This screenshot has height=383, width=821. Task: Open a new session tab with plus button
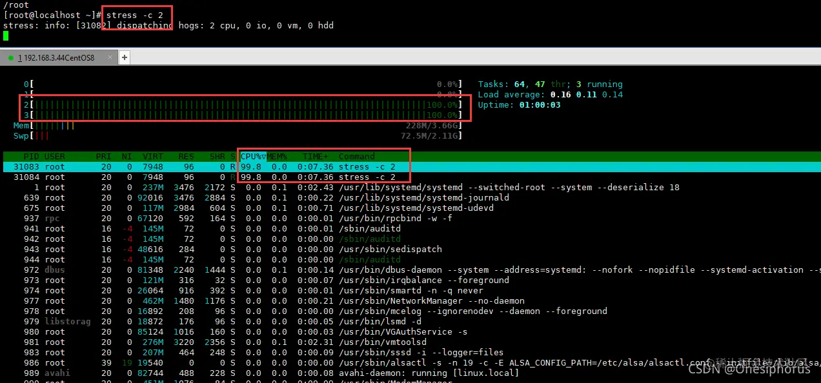point(125,57)
